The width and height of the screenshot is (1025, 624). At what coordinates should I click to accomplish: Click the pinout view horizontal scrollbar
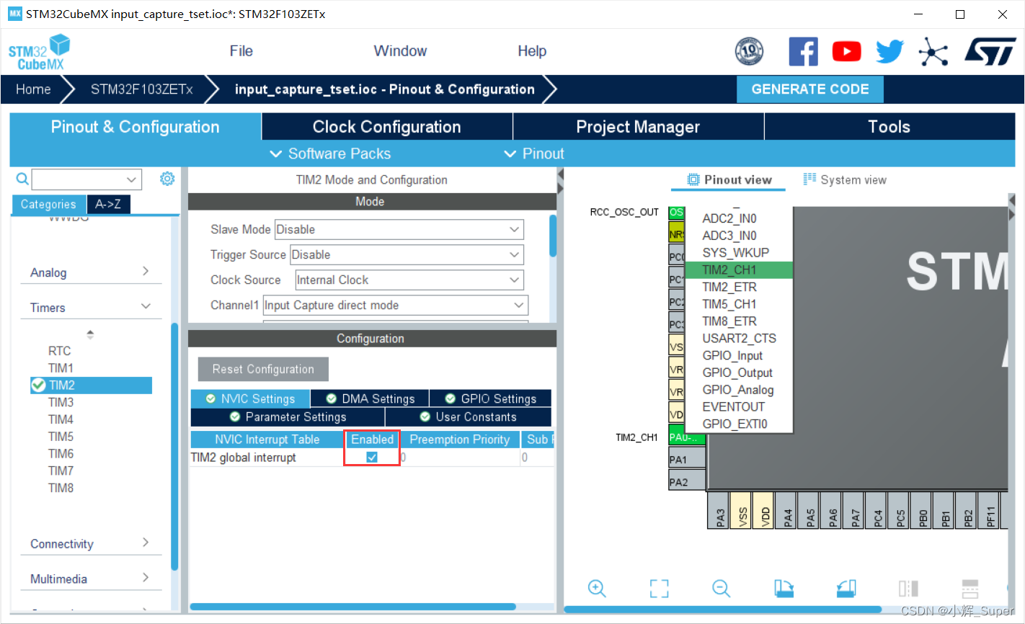coord(723,610)
